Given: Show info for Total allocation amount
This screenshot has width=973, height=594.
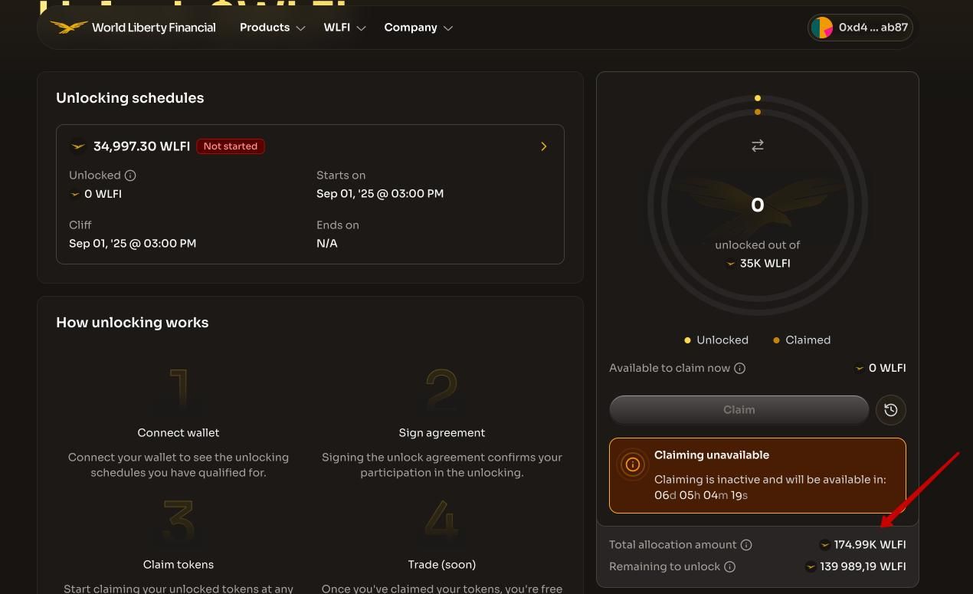Looking at the screenshot, I should [746, 545].
